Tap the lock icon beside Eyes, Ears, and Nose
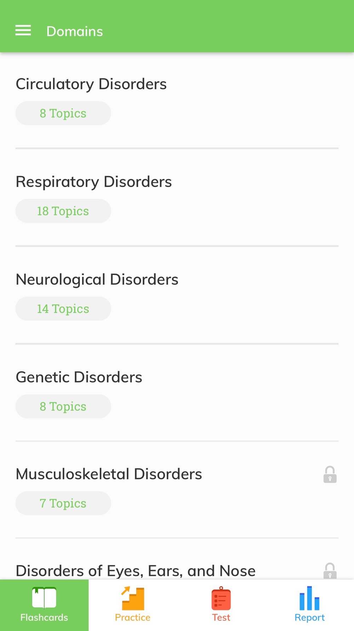 pyautogui.click(x=330, y=571)
